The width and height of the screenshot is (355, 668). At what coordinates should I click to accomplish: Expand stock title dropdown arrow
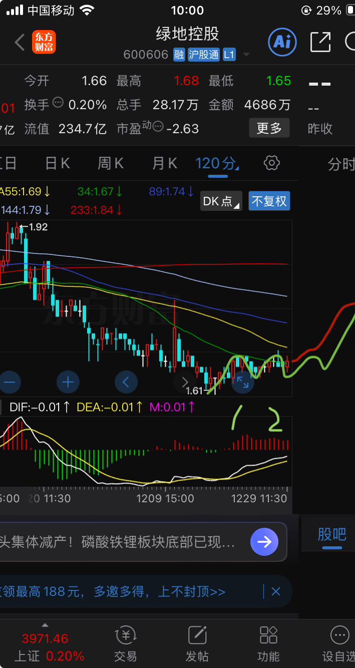click(245, 55)
